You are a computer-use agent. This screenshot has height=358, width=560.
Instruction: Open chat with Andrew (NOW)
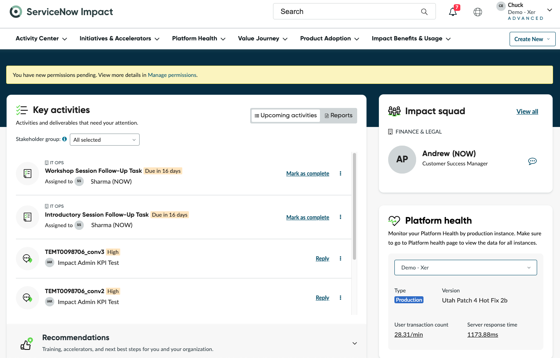tap(532, 161)
